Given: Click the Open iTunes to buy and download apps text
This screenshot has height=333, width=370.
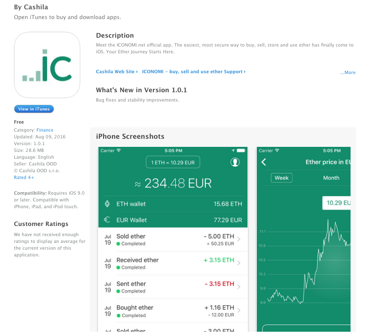Looking at the screenshot, I should point(68,17).
